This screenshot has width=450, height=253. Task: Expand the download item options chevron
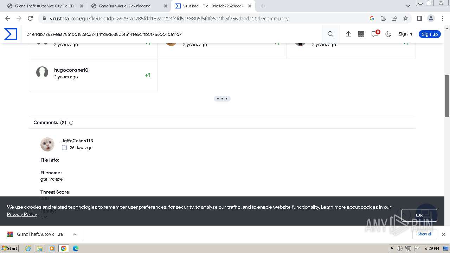pyautogui.click(x=75, y=234)
